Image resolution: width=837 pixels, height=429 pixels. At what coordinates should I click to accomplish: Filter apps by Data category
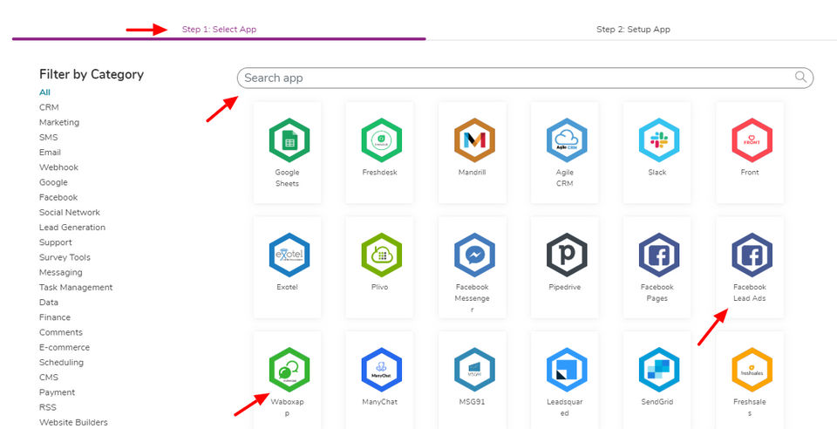click(x=49, y=302)
